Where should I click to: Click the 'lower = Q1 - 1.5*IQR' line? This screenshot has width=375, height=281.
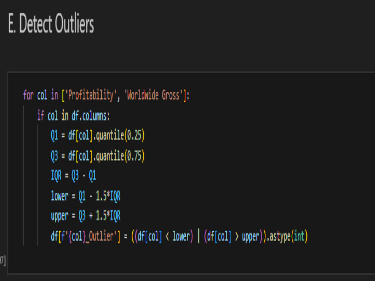click(85, 196)
